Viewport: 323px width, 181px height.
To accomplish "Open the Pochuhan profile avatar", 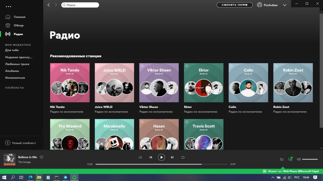I will (x=259, y=5).
